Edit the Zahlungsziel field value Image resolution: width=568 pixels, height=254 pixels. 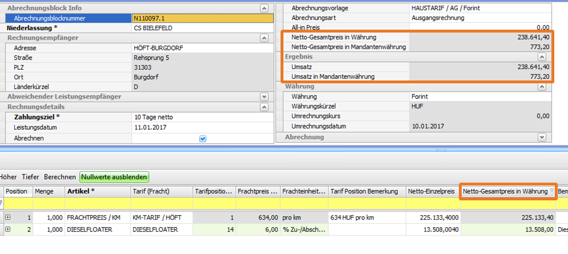[x=203, y=117]
